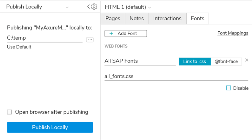The height and width of the screenshot is (140, 252).
Task: Tick the Disable font checkbox
Action: [228, 88]
